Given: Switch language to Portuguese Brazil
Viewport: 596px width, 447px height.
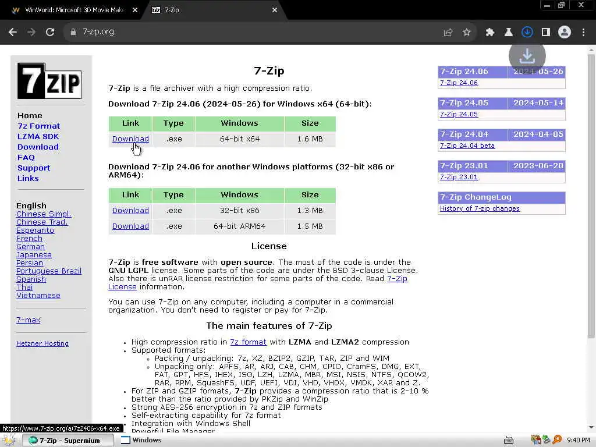Looking at the screenshot, I should (x=49, y=271).
